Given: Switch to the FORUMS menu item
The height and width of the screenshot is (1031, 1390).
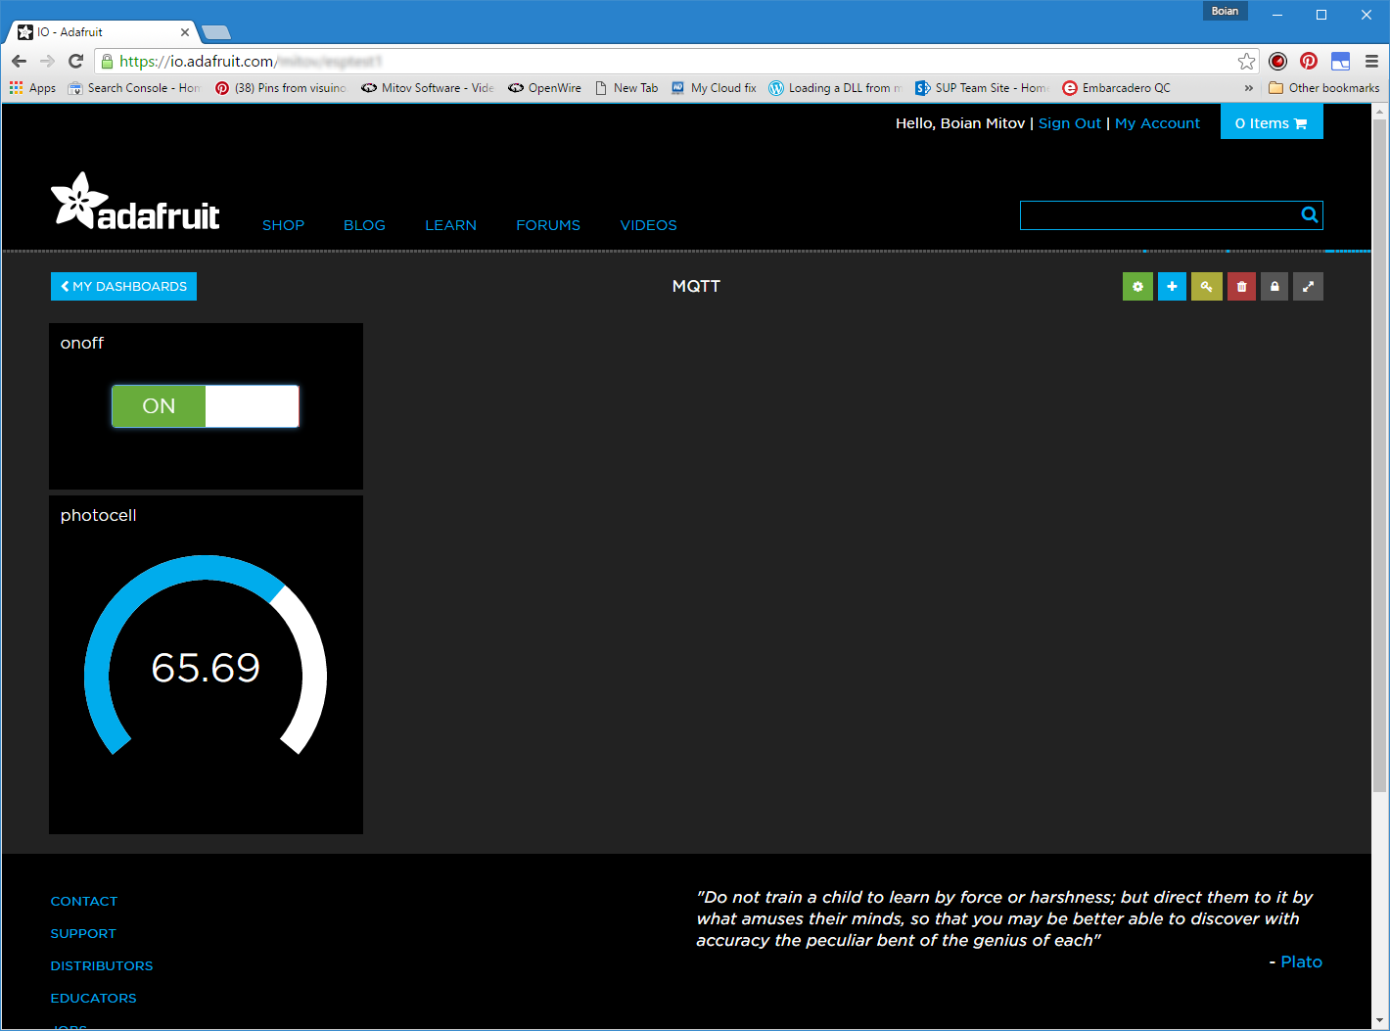Looking at the screenshot, I should coord(548,225).
